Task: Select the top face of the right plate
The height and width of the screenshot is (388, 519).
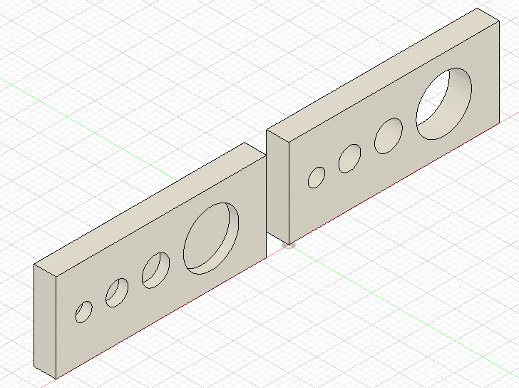Action: tap(383, 76)
